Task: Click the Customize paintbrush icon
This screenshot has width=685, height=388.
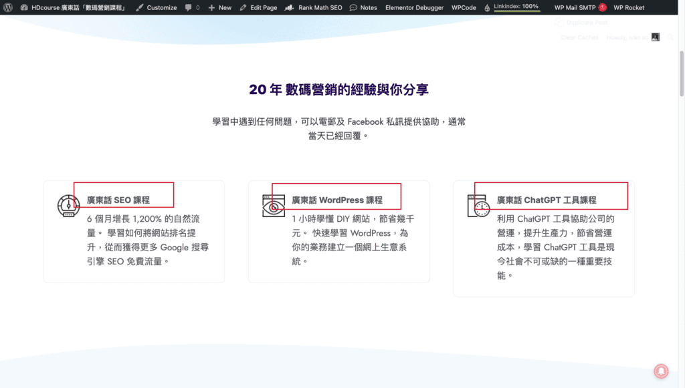Action: 139,7
